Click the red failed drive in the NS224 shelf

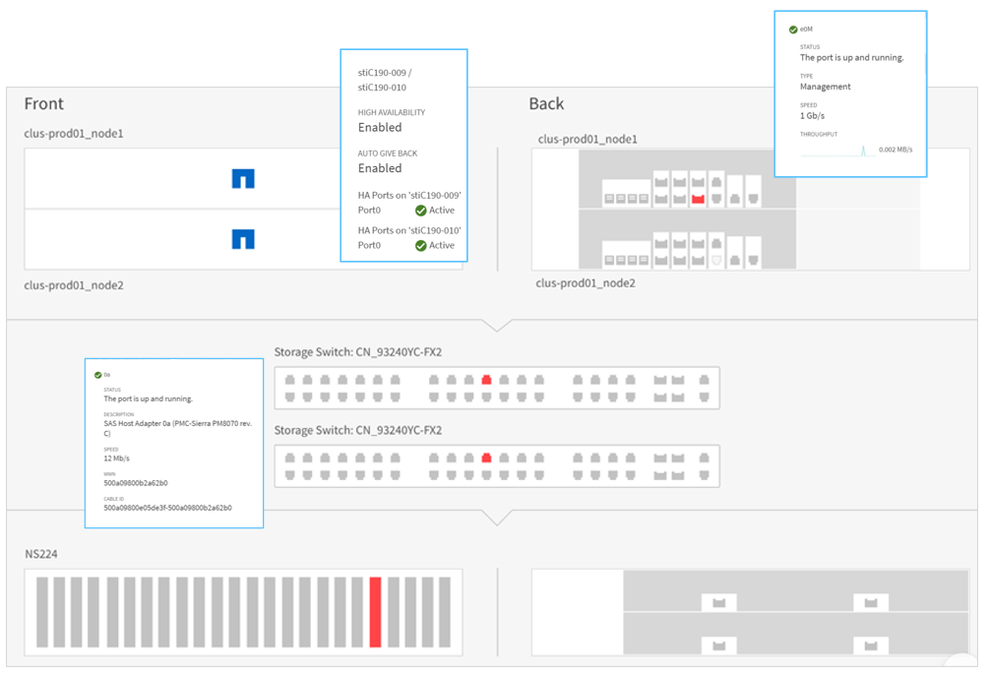pos(375,612)
